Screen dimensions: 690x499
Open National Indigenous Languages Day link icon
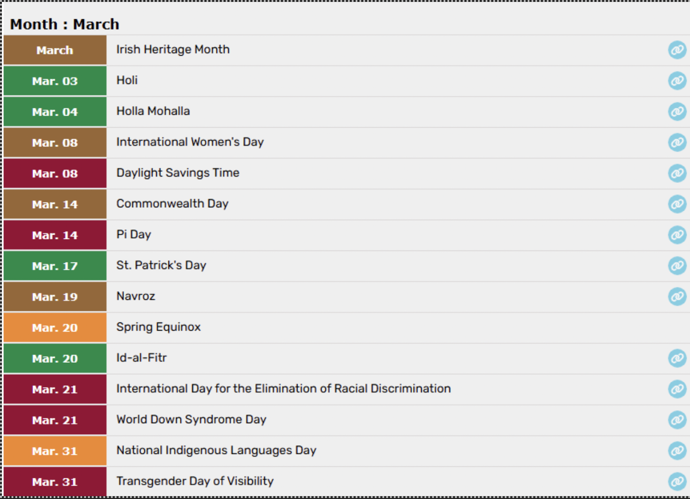(677, 451)
